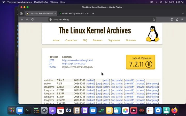Bookmark this page with the star icon

[154, 19]
